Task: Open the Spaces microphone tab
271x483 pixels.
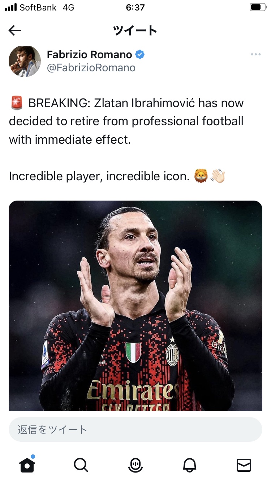Action: (x=135, y=465)
